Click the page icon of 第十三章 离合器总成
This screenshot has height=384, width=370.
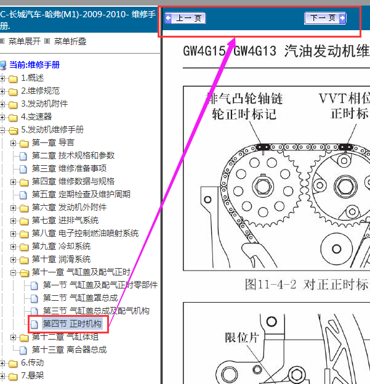pos(23,351)
